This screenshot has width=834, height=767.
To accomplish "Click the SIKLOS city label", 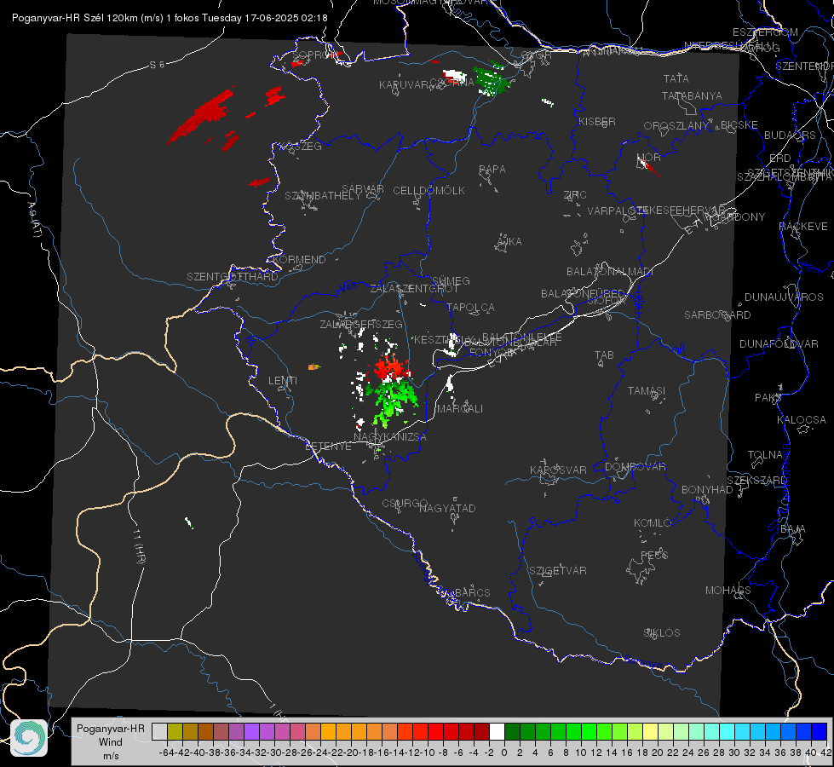I will tap(662, 633).
